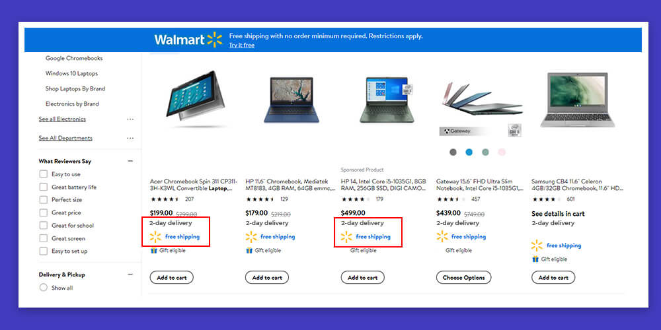Choose Options for the Gateway notebook
This screenshot has width=661, height=330.
point(464,277)
